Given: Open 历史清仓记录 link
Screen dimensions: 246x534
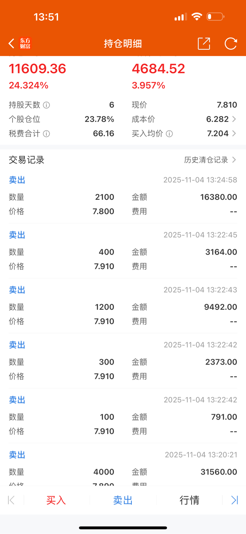Looking at the screenshot, I should click(206, 160).
